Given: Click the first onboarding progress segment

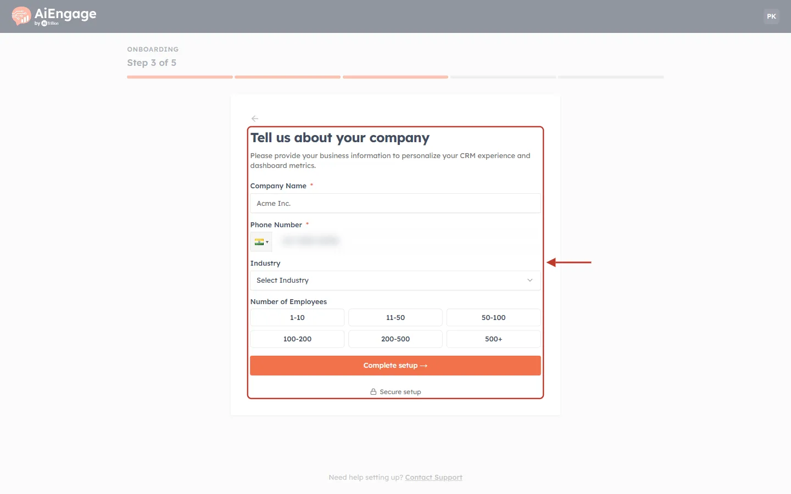Looking at the screenshot, I should point(180,77).
